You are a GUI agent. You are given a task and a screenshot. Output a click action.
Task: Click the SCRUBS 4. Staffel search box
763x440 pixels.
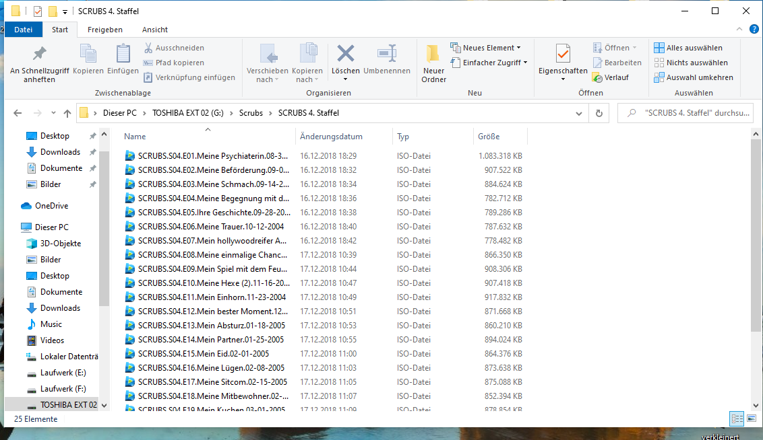click(x=685, y=113)
